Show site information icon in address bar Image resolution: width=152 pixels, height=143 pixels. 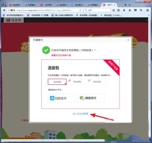(x=9, y=10)
